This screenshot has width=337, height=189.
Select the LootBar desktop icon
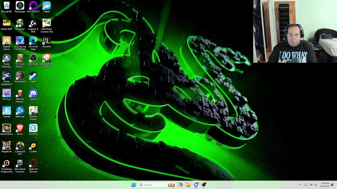click(33, 147)
